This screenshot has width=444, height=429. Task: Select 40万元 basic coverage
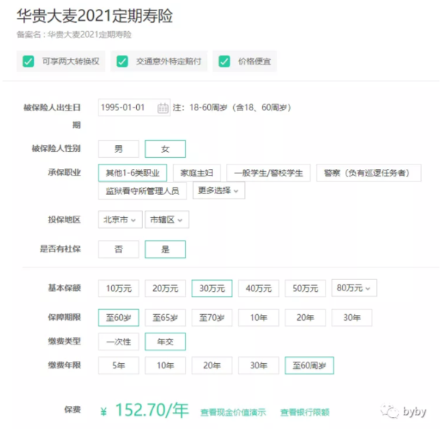259,288
